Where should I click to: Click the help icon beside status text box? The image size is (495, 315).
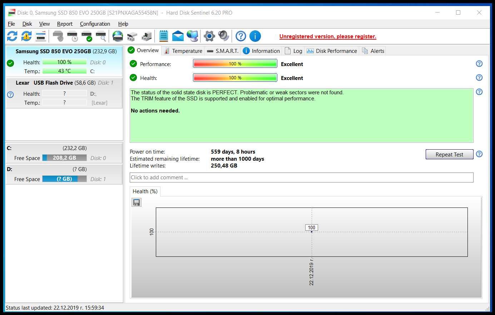[x=479, y=92]
